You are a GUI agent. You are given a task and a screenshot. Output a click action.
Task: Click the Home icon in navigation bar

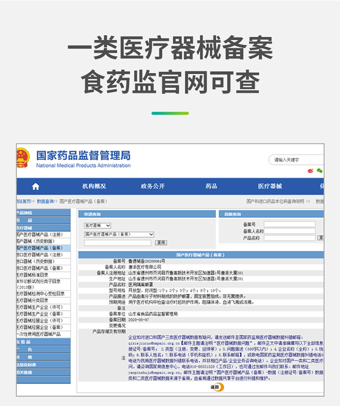tap(35, 187)
